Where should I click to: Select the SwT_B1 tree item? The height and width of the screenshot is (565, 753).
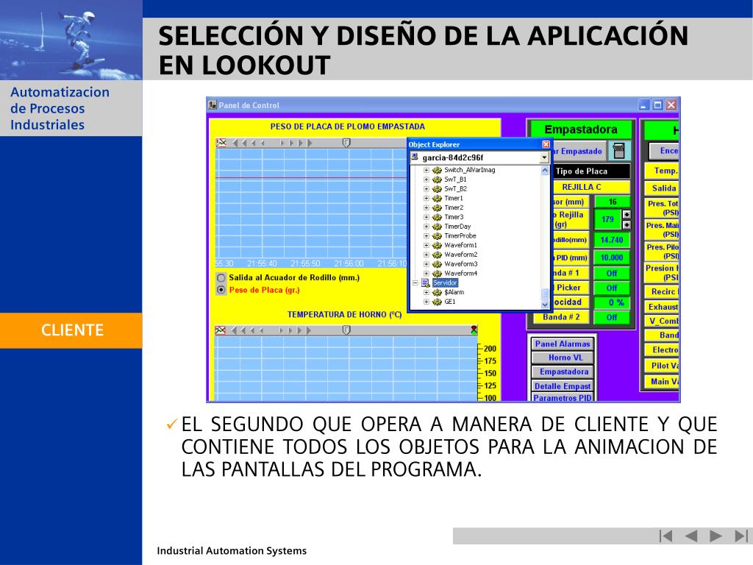[x=455, y=180]
